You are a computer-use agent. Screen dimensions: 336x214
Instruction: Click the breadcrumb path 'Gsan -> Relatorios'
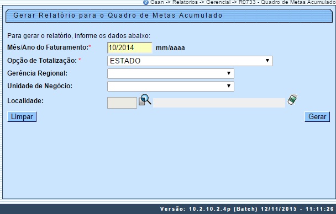click(x=174, y=2)
